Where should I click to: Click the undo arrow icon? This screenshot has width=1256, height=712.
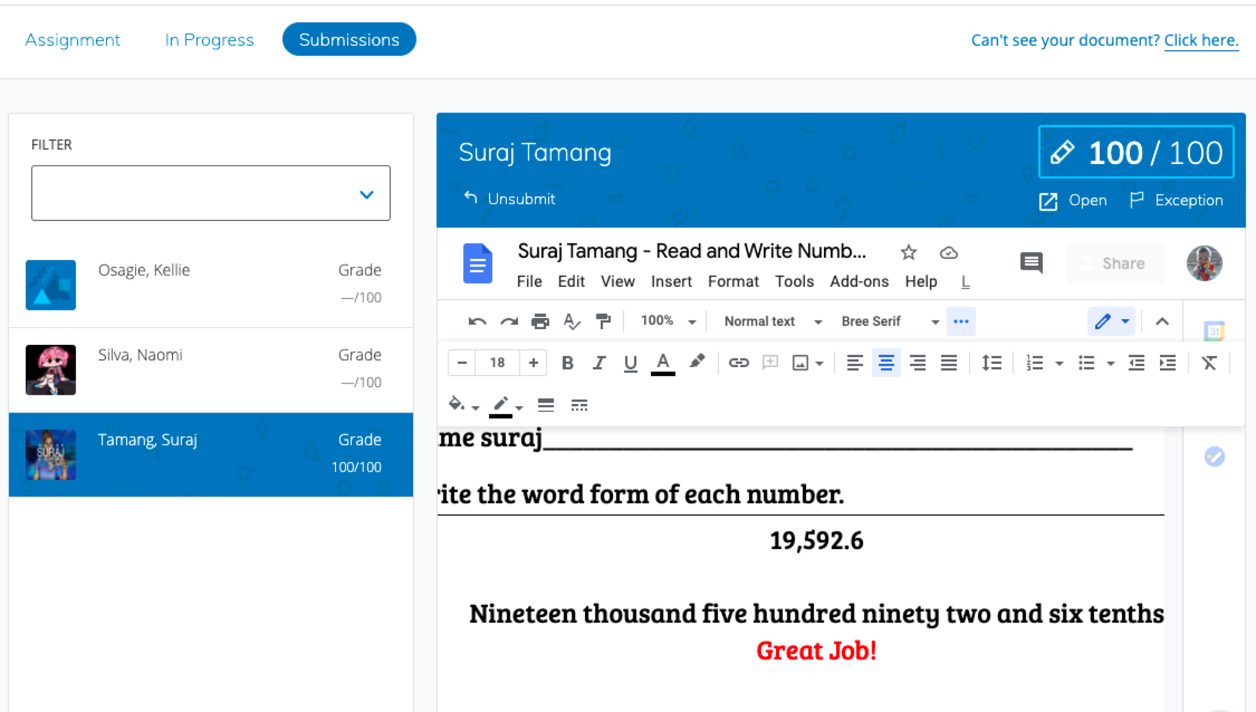(477, 321)
